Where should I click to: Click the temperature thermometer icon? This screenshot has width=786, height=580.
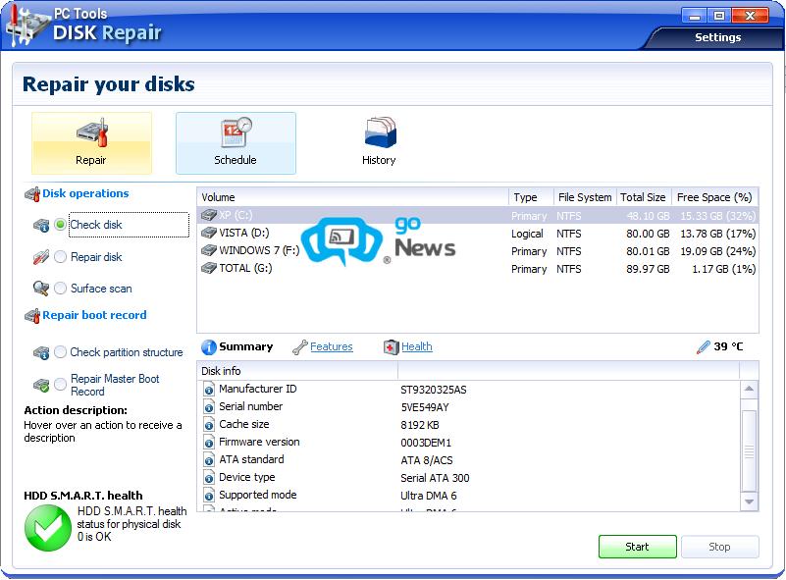tap(704, 346)
